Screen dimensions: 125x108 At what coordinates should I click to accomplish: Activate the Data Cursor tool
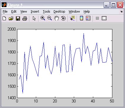(x=72, y=18)
